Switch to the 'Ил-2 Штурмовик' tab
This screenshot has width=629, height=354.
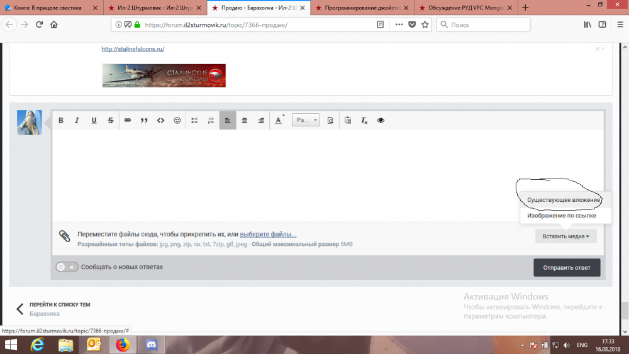click(x=155, y=8)
